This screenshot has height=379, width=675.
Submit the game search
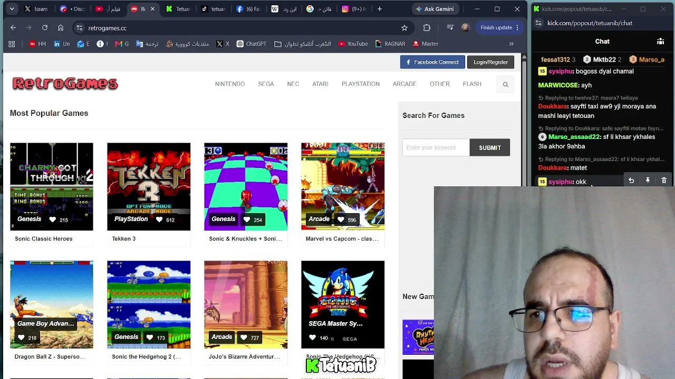pos(490,148)
